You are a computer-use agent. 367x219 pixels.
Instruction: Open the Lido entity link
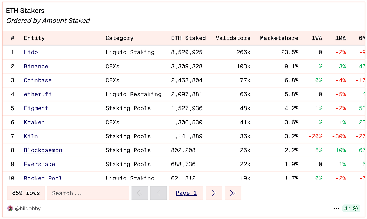[31, 52]
